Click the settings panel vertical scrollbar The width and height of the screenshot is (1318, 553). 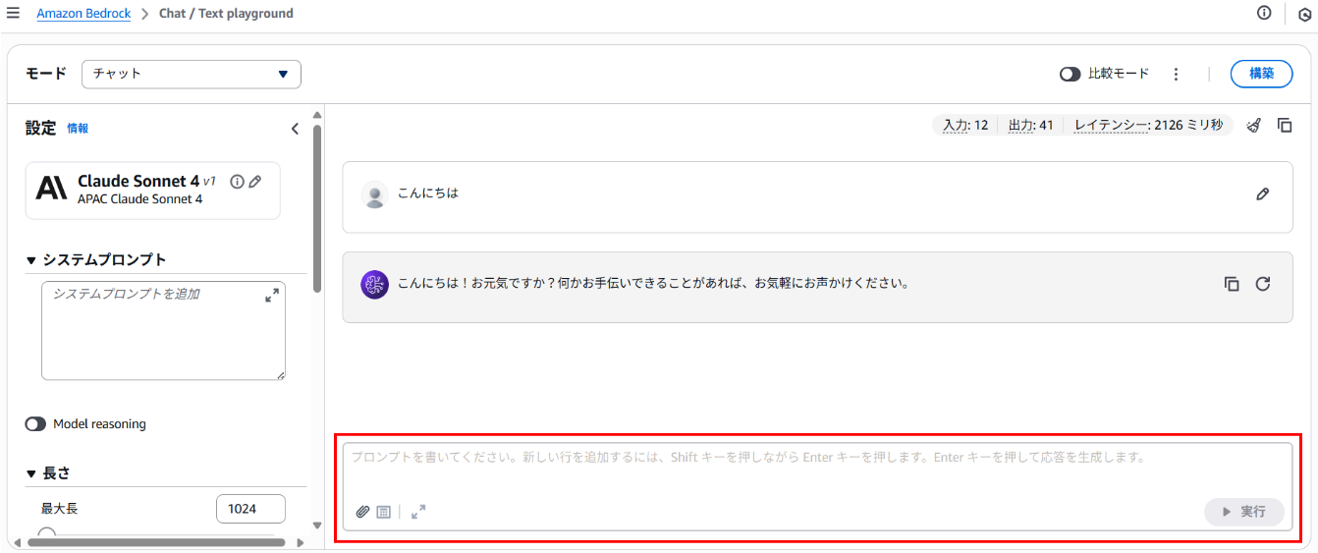316,206
